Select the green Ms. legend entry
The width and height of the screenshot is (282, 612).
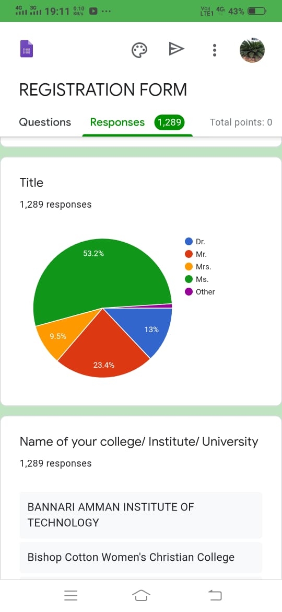coord(197,279)
